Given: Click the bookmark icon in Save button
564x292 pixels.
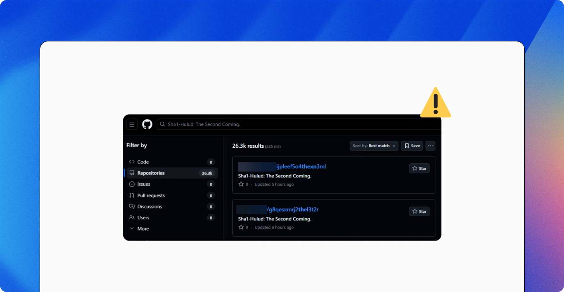Looking at the screenshot, I should 407,146.
